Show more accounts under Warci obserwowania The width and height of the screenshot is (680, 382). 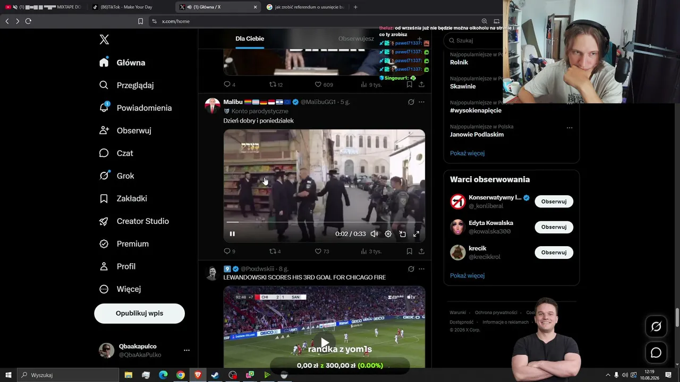(467, 276)
